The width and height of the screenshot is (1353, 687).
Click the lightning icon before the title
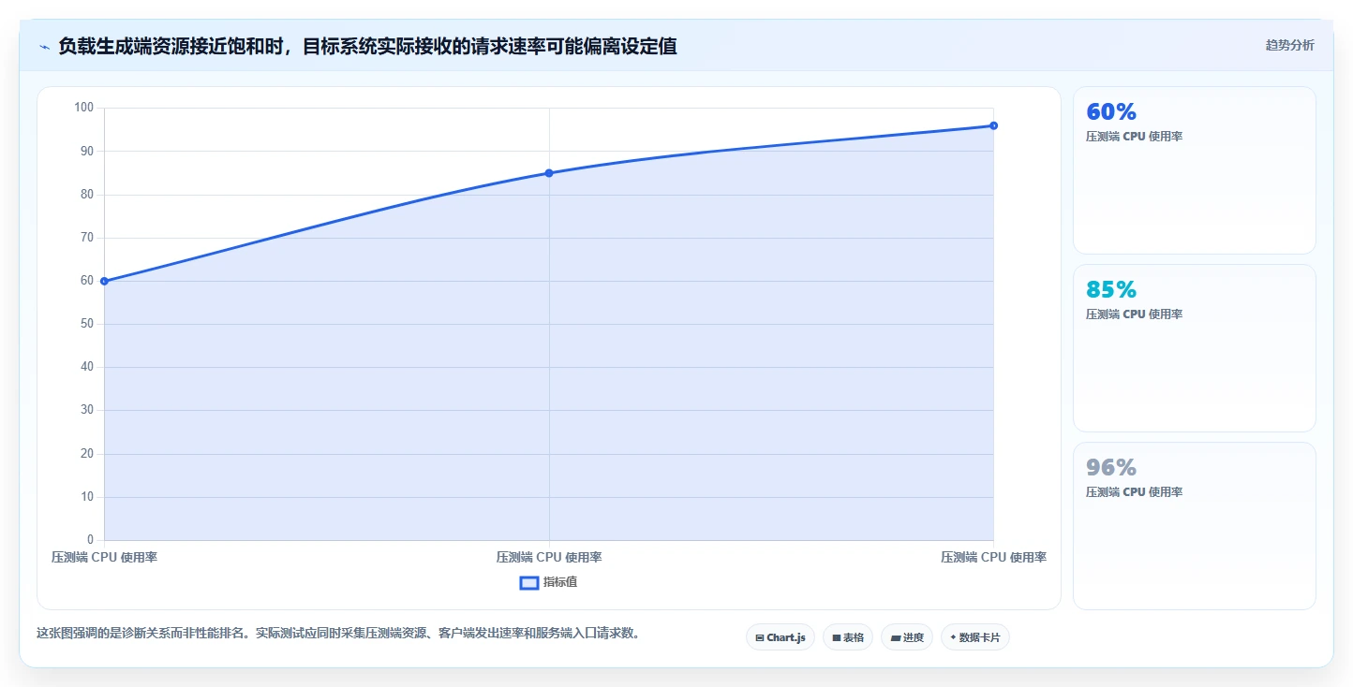(44, 47)
